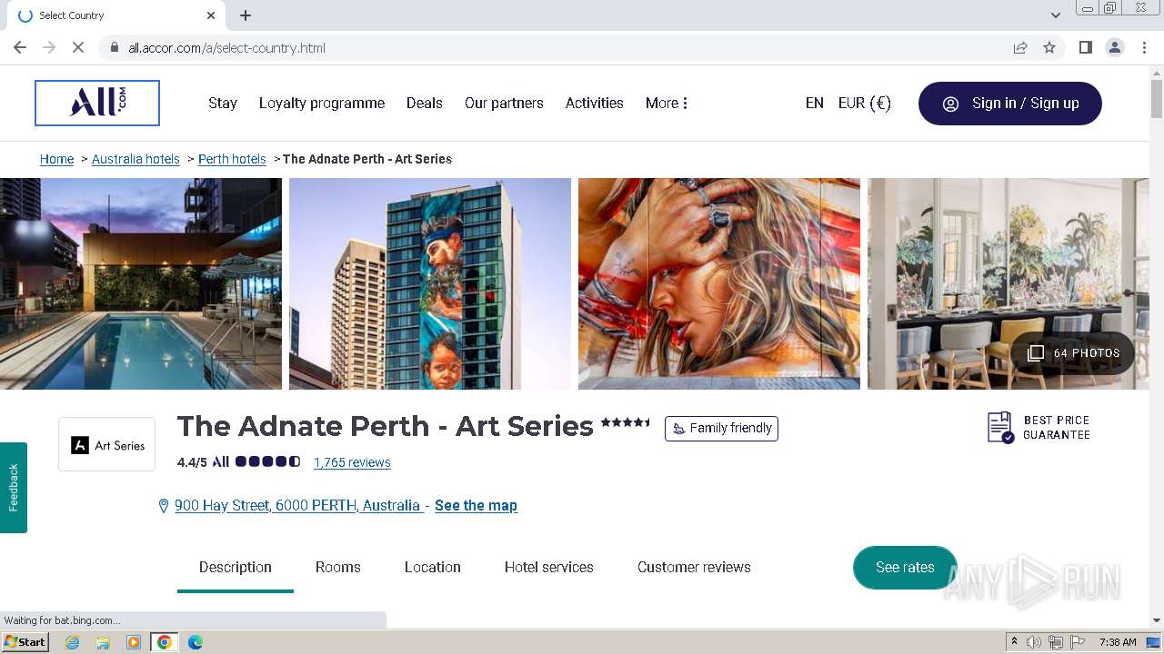Viewport: 1164px width, 654px height.
Task: Open the browser side panel icon
Action: tap(1085, 47)
